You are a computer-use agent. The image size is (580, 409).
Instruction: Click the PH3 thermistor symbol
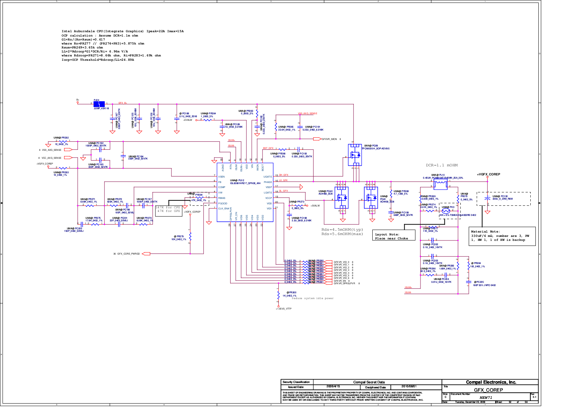tap(446, 211)
